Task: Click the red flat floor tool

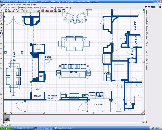Action: point(47,11)
